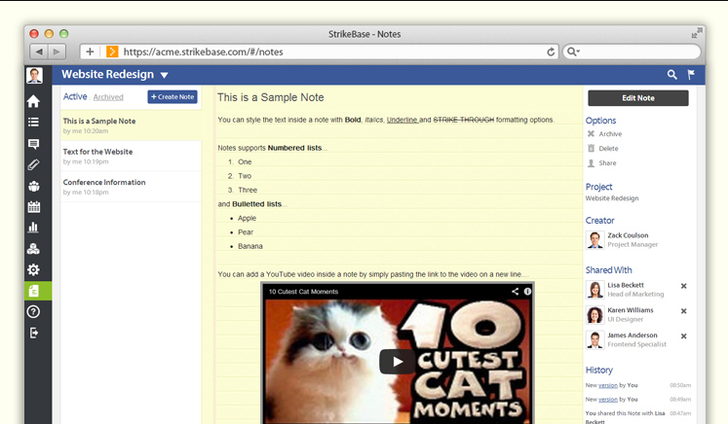Screen dimensions: 728x424
Task: Open the Text for the Website note
Action: (97, 152)
